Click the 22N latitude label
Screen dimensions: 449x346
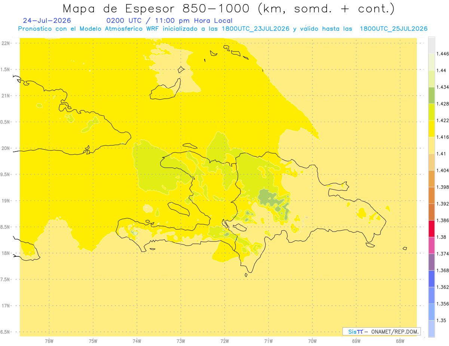(x=6, y=43)
